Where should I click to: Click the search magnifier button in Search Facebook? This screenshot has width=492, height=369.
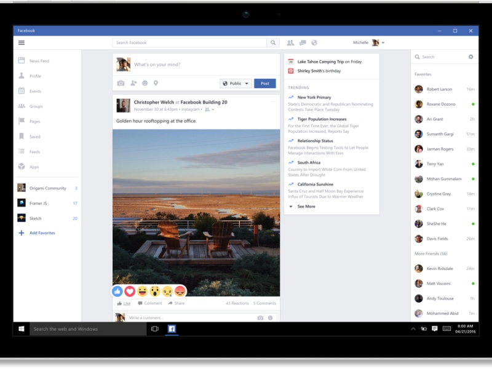click(273, 42)
